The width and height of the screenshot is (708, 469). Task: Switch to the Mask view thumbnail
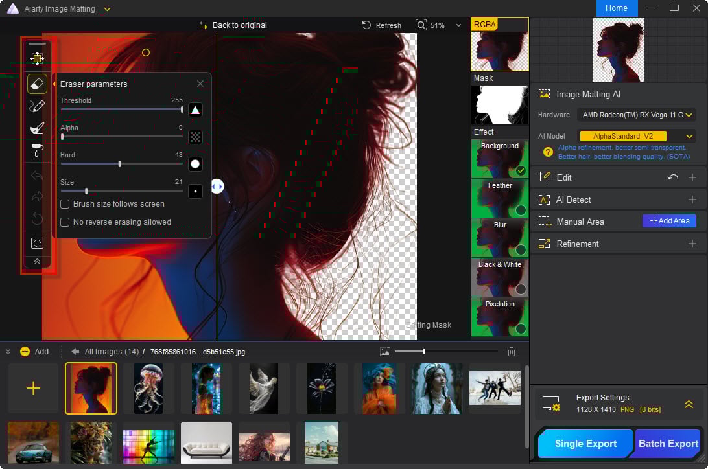click(499, 105)
